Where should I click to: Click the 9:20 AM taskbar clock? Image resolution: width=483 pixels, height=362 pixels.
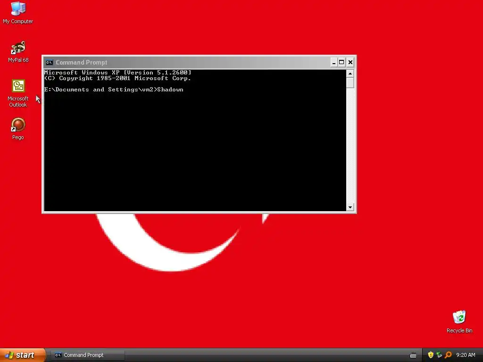coord(466,355)
